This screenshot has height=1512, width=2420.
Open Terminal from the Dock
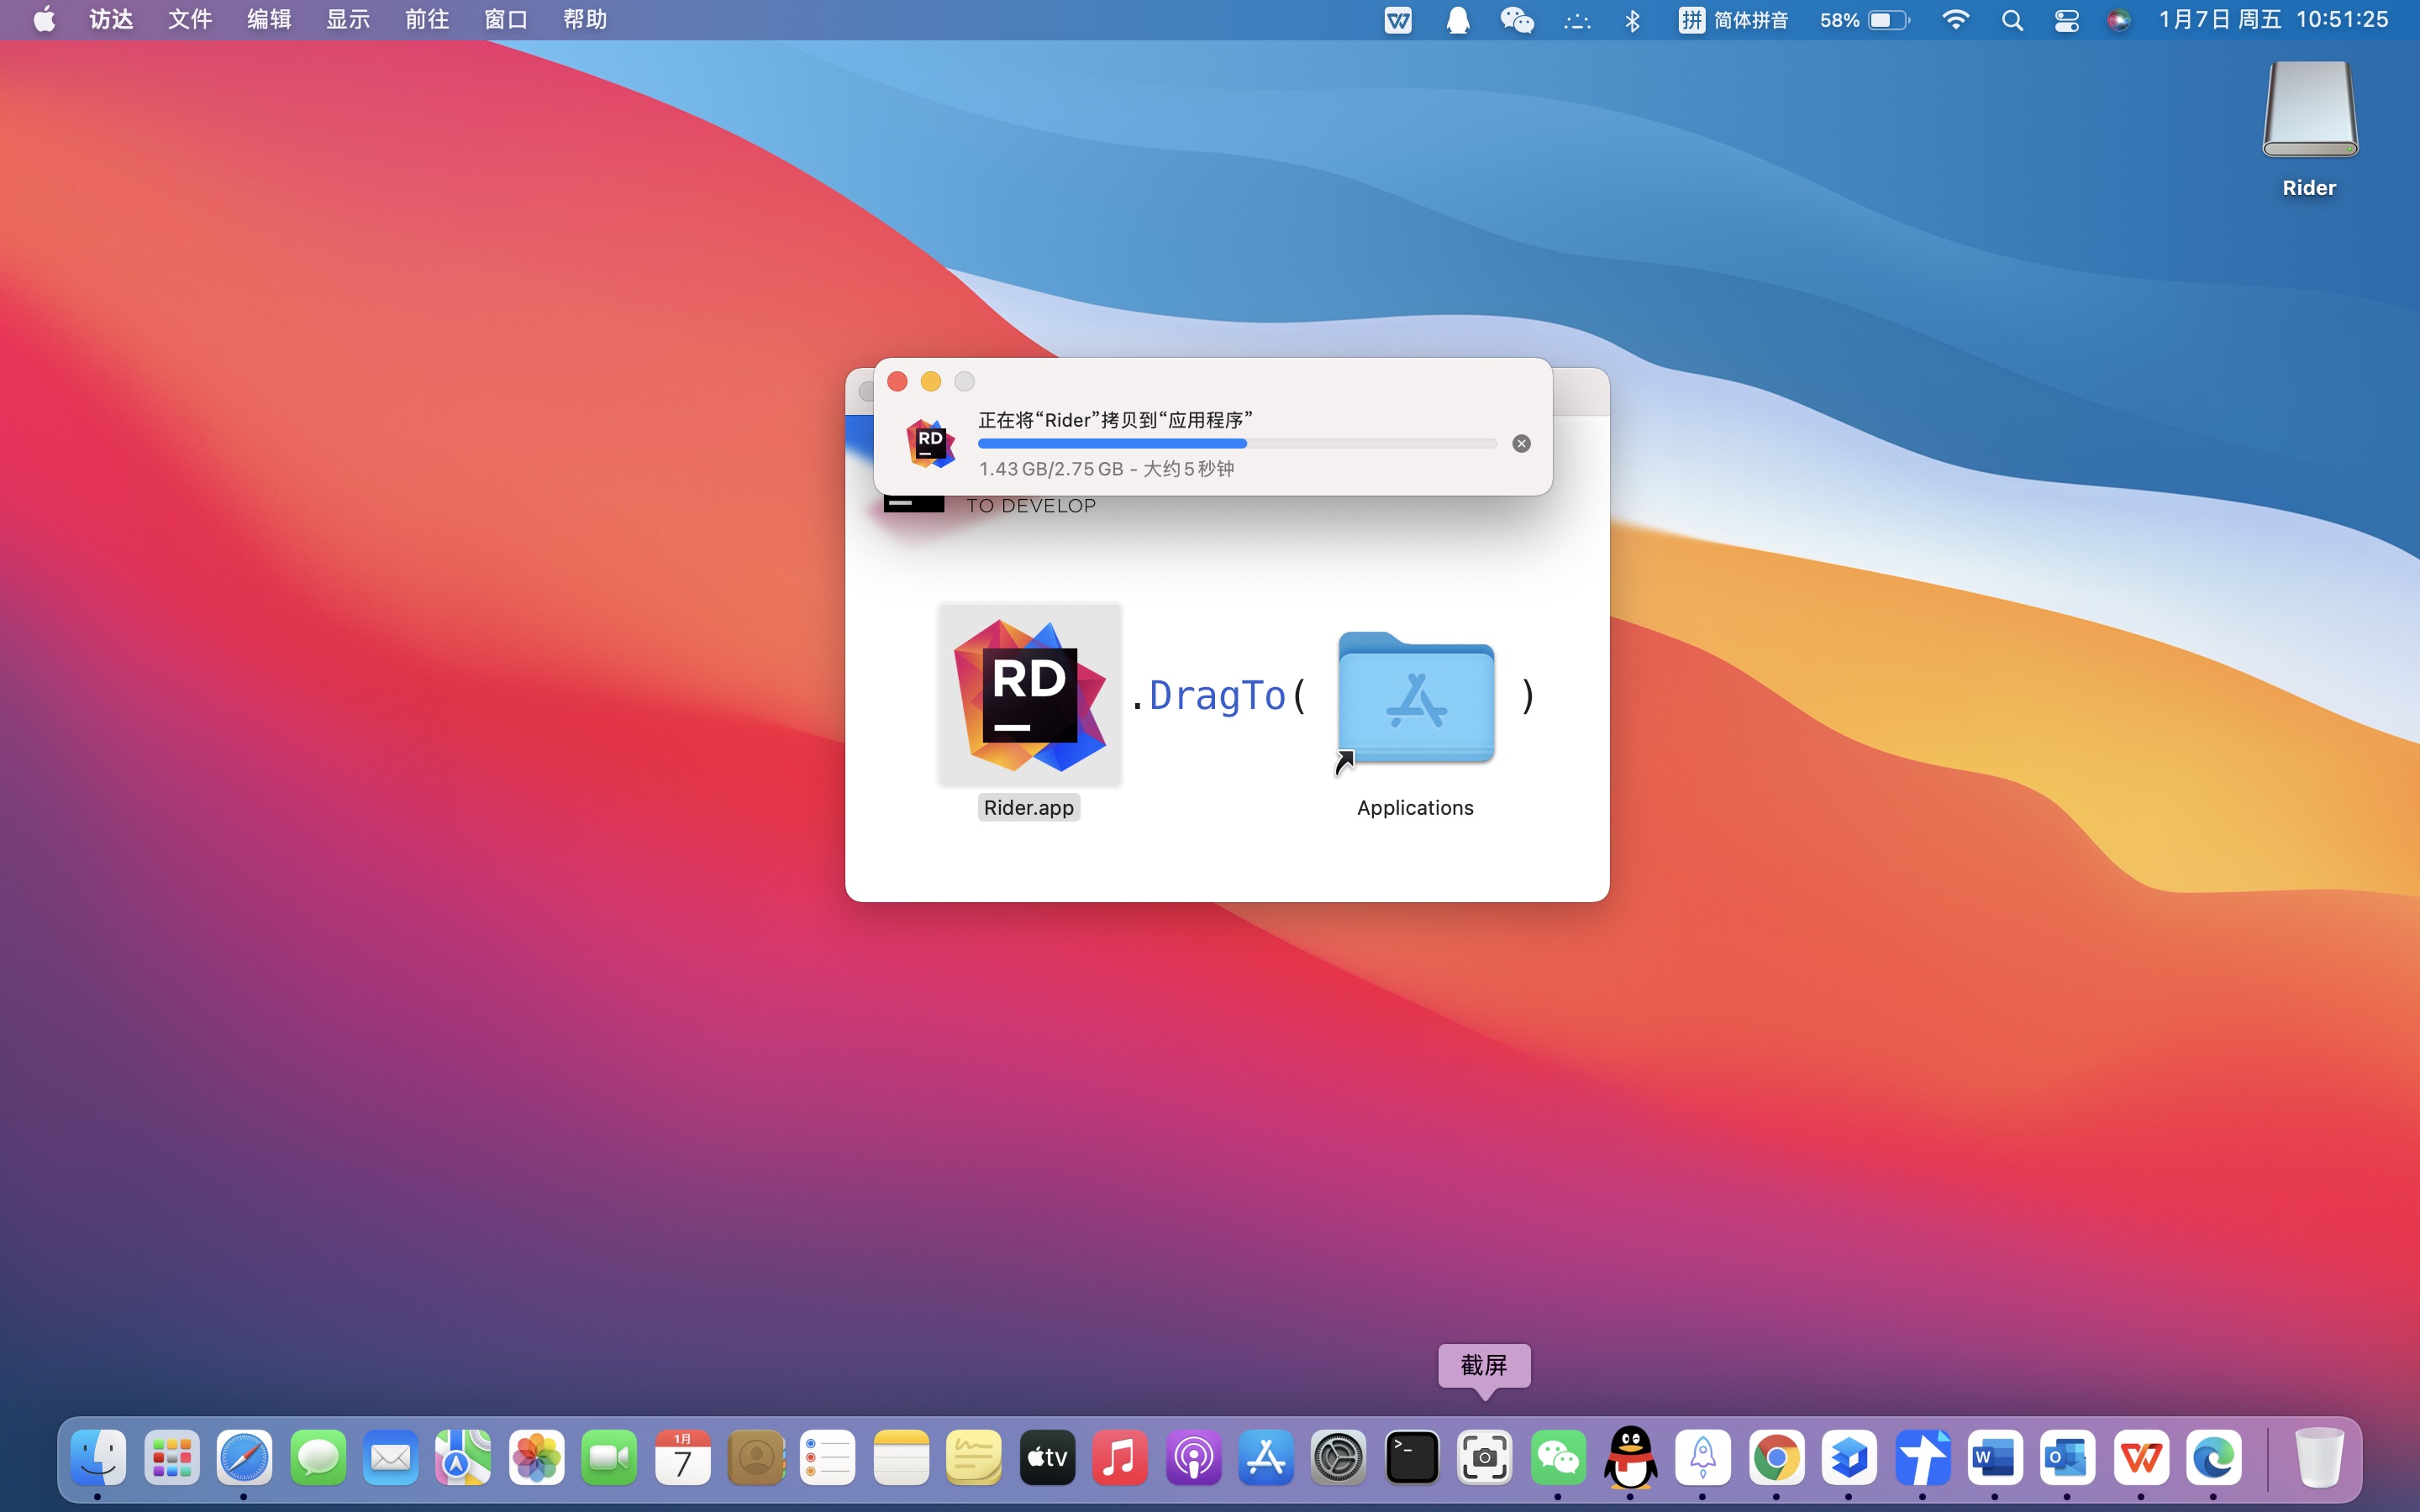pos(1411,1458)
